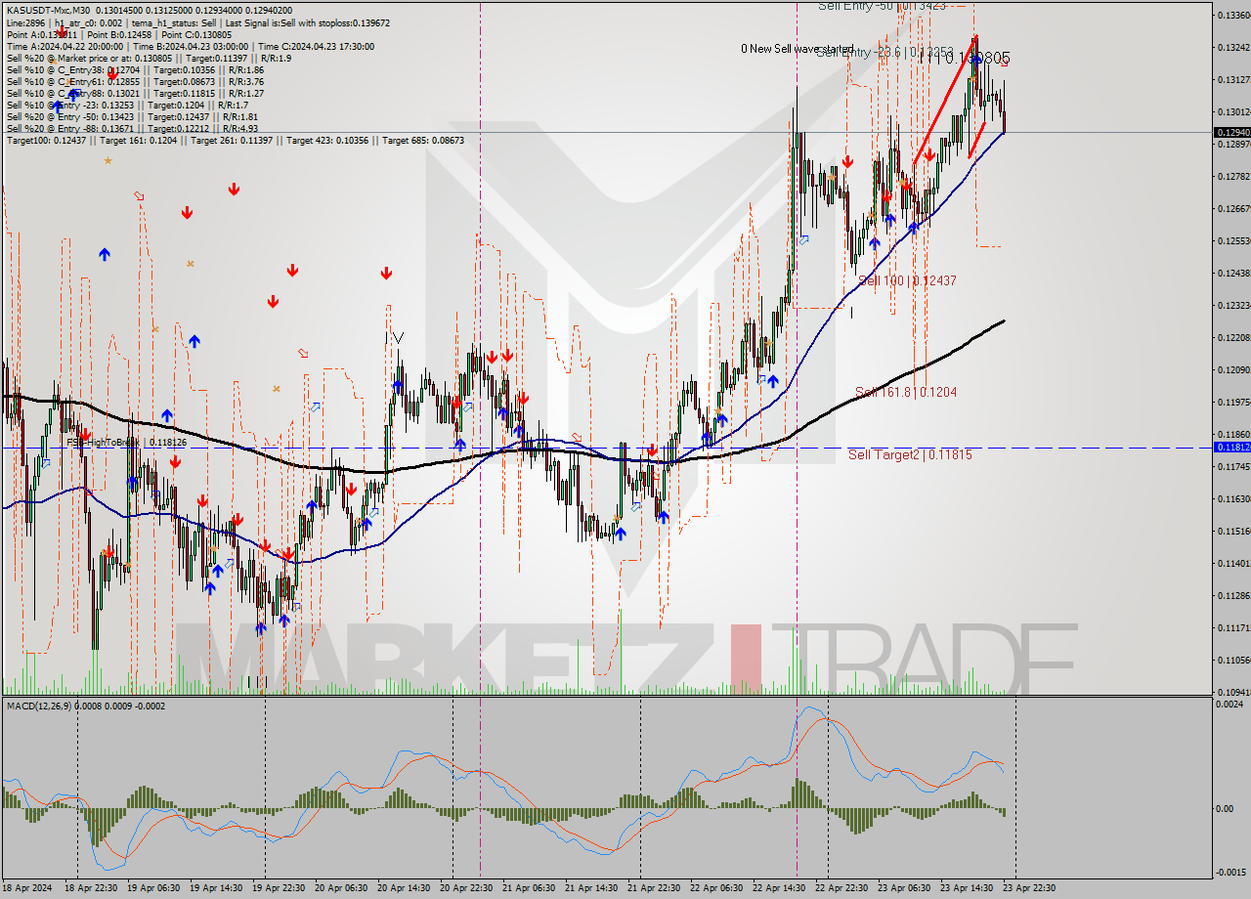1251x899 pixels.
Task: Select the 'FSB-HighToBreak | 0.118126' label
Action: (x=126, y=442)
